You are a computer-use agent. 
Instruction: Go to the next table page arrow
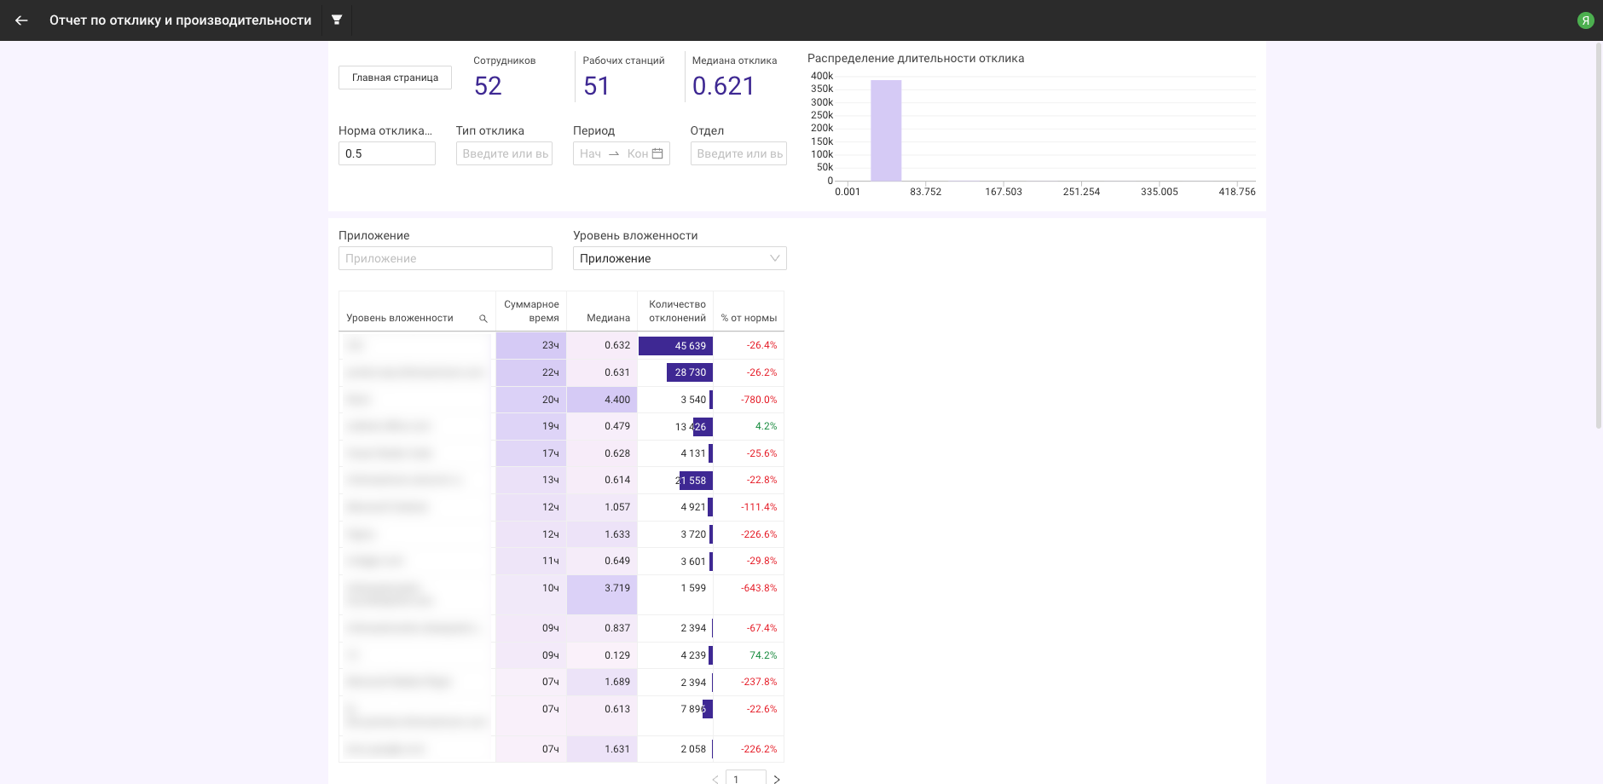777,779
